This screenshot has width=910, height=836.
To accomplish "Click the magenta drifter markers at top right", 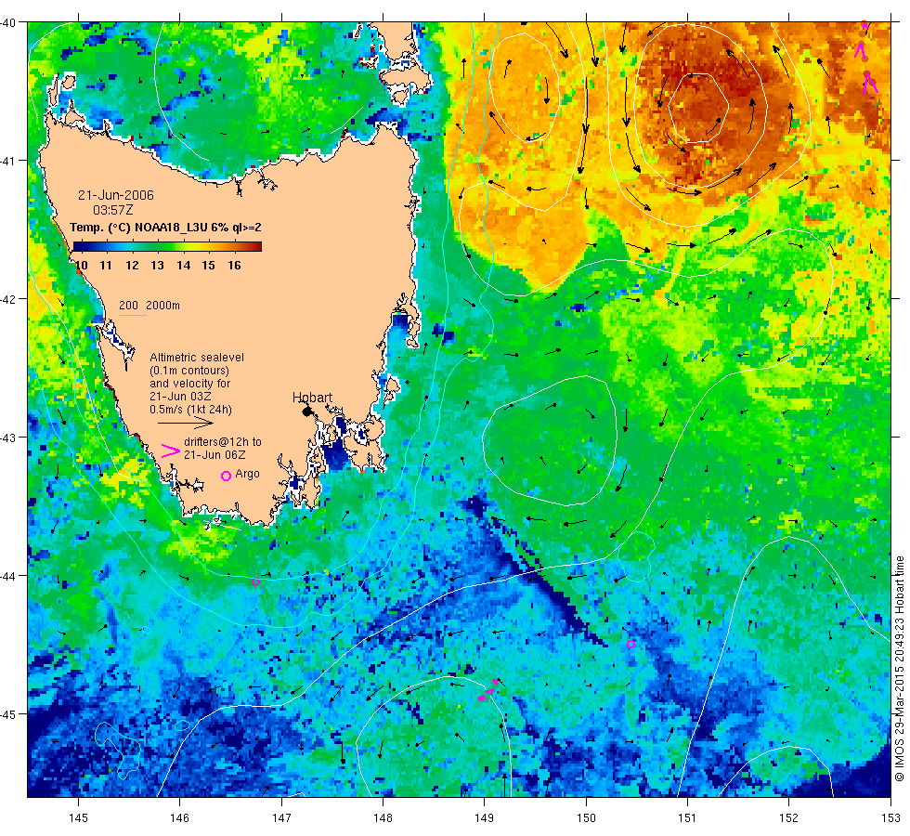I will tap(865, 58).
